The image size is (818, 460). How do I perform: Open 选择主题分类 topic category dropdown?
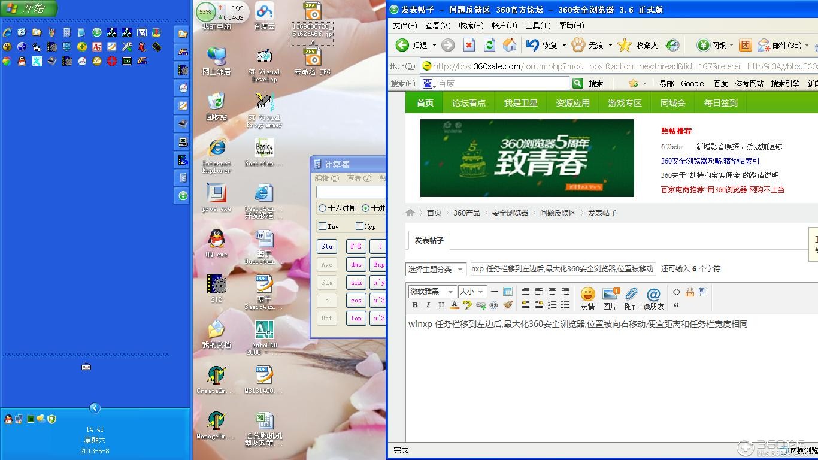click(436, 270)
